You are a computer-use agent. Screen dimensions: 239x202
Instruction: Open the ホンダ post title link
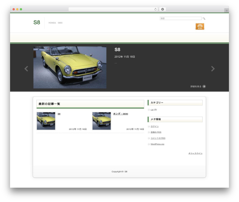tap(120, 114)
